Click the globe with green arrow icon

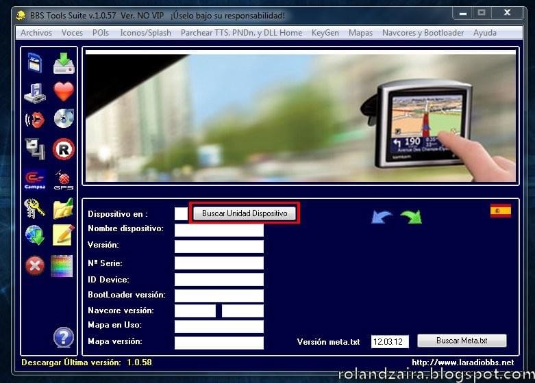point(35,235)
